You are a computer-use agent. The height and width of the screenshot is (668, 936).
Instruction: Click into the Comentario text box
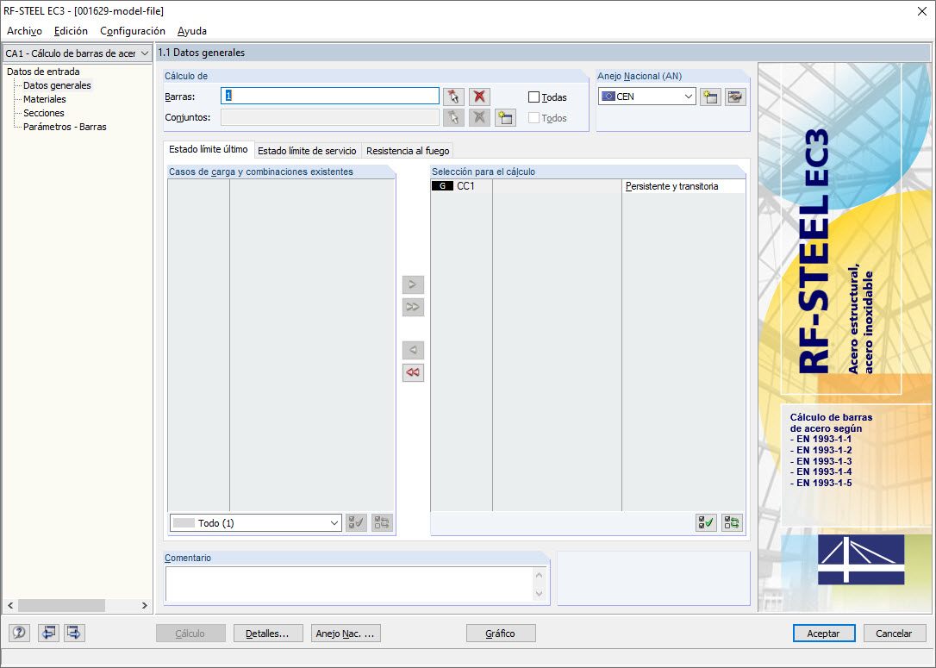point(350,584)
